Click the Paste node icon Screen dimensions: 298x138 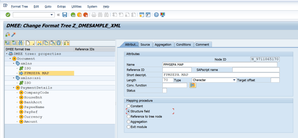(x=52, y=43)
